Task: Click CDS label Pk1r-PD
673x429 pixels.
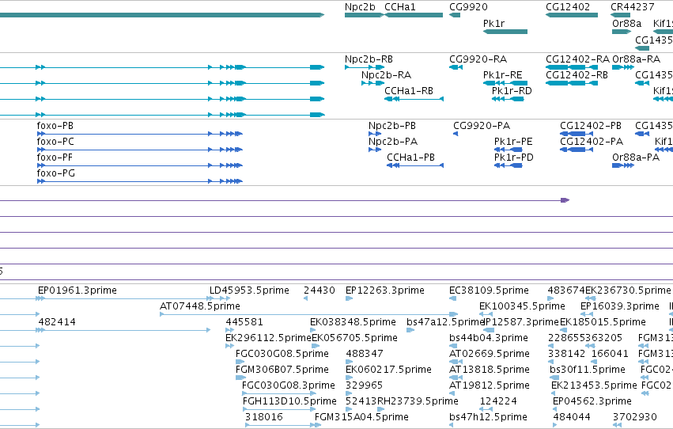Action: 514,158
